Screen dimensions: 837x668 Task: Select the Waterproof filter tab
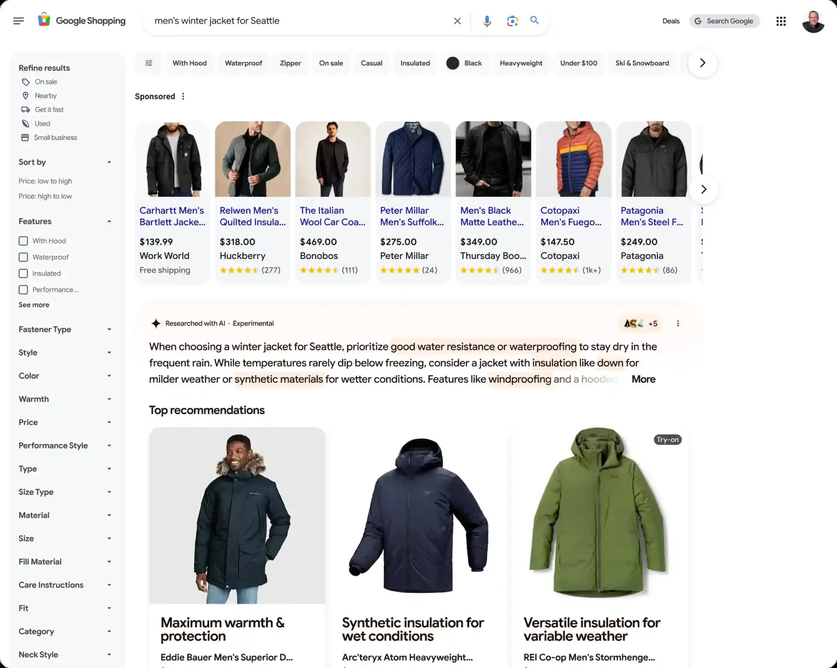244,63
